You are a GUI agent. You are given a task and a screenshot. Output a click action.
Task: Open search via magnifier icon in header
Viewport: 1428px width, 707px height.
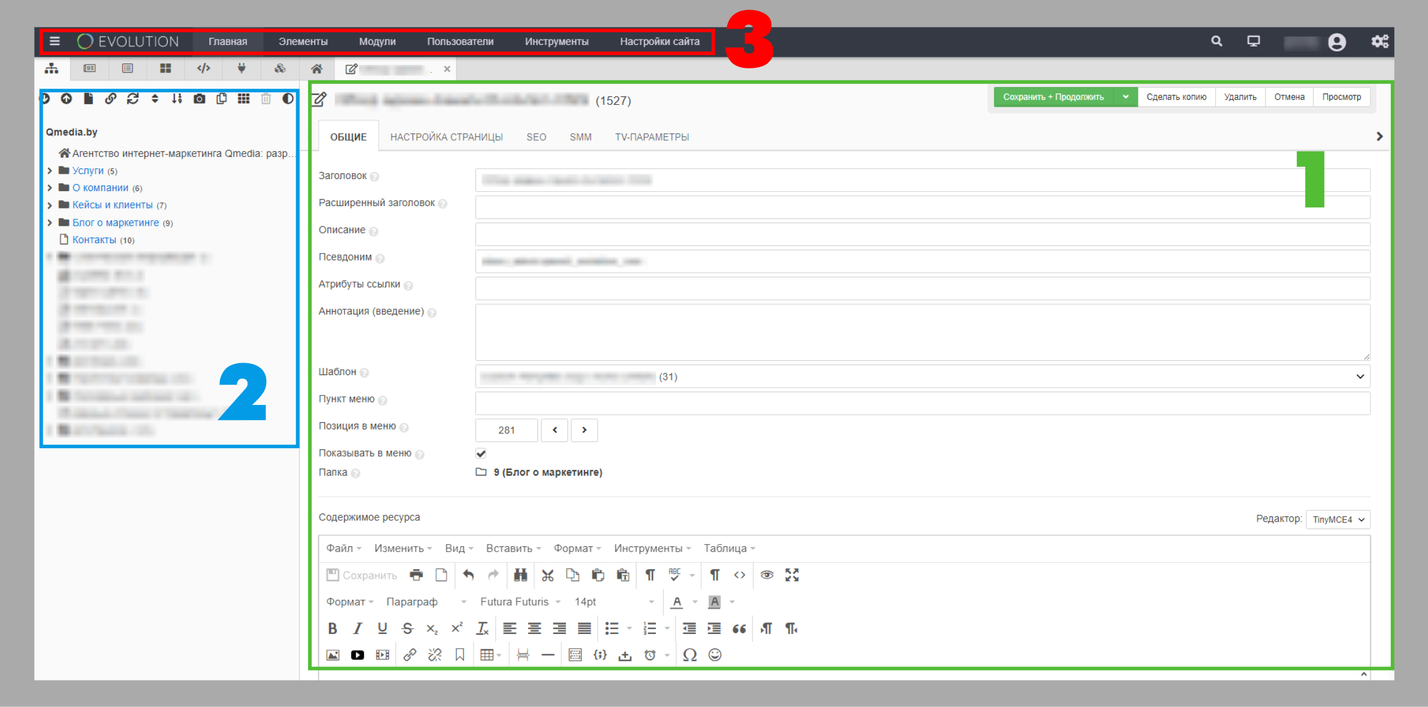[1216, 41]
